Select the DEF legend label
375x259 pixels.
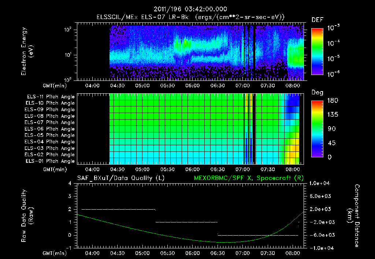[317, 20]
